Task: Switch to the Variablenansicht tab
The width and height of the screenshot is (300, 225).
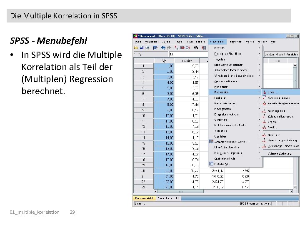Action: (168, 198)
